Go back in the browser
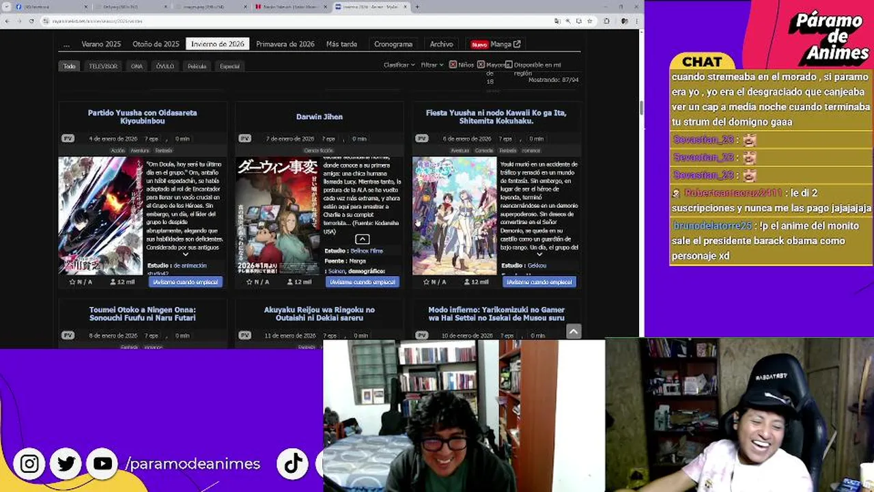This screenshot has width=874, height=492. click(x=9, y=21)
